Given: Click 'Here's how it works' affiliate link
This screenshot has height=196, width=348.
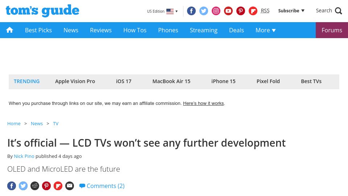Looking at the screenshot, I should (203, 103).
